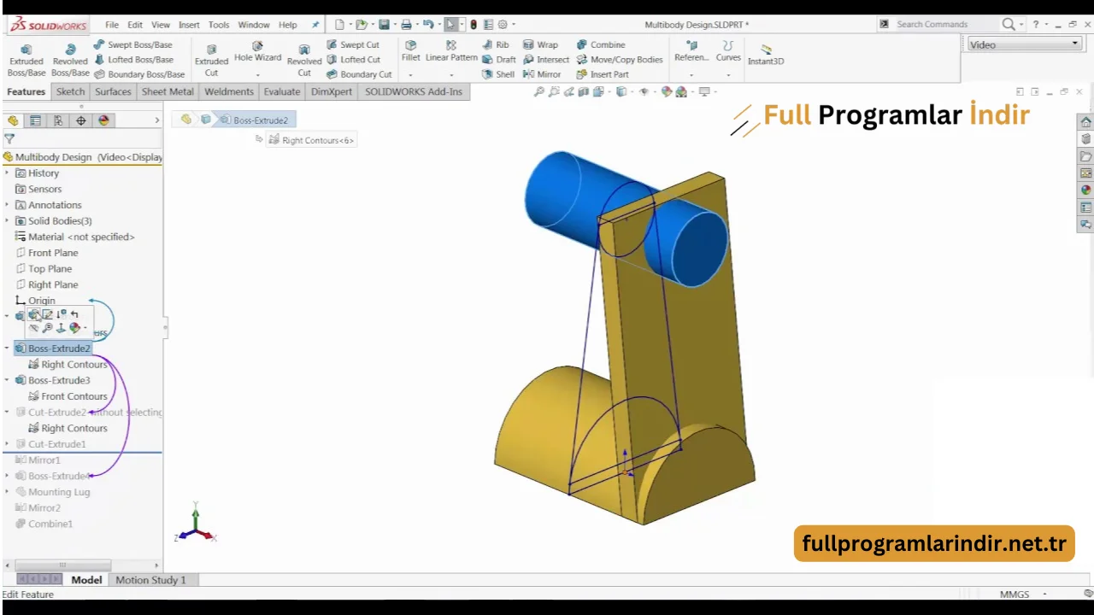This screenshot has height=615, width=1094.
Task: Open Tools menu
Action: point(219,25)
